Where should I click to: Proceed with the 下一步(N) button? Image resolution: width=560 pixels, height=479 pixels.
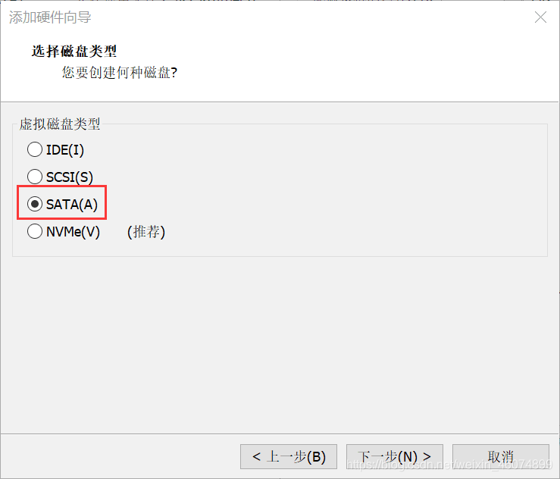tap(395, 456)
